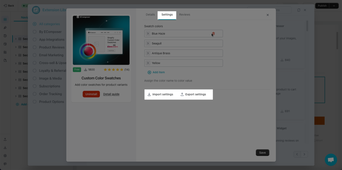Click the plus icon beside Add item

coord(149,72)
